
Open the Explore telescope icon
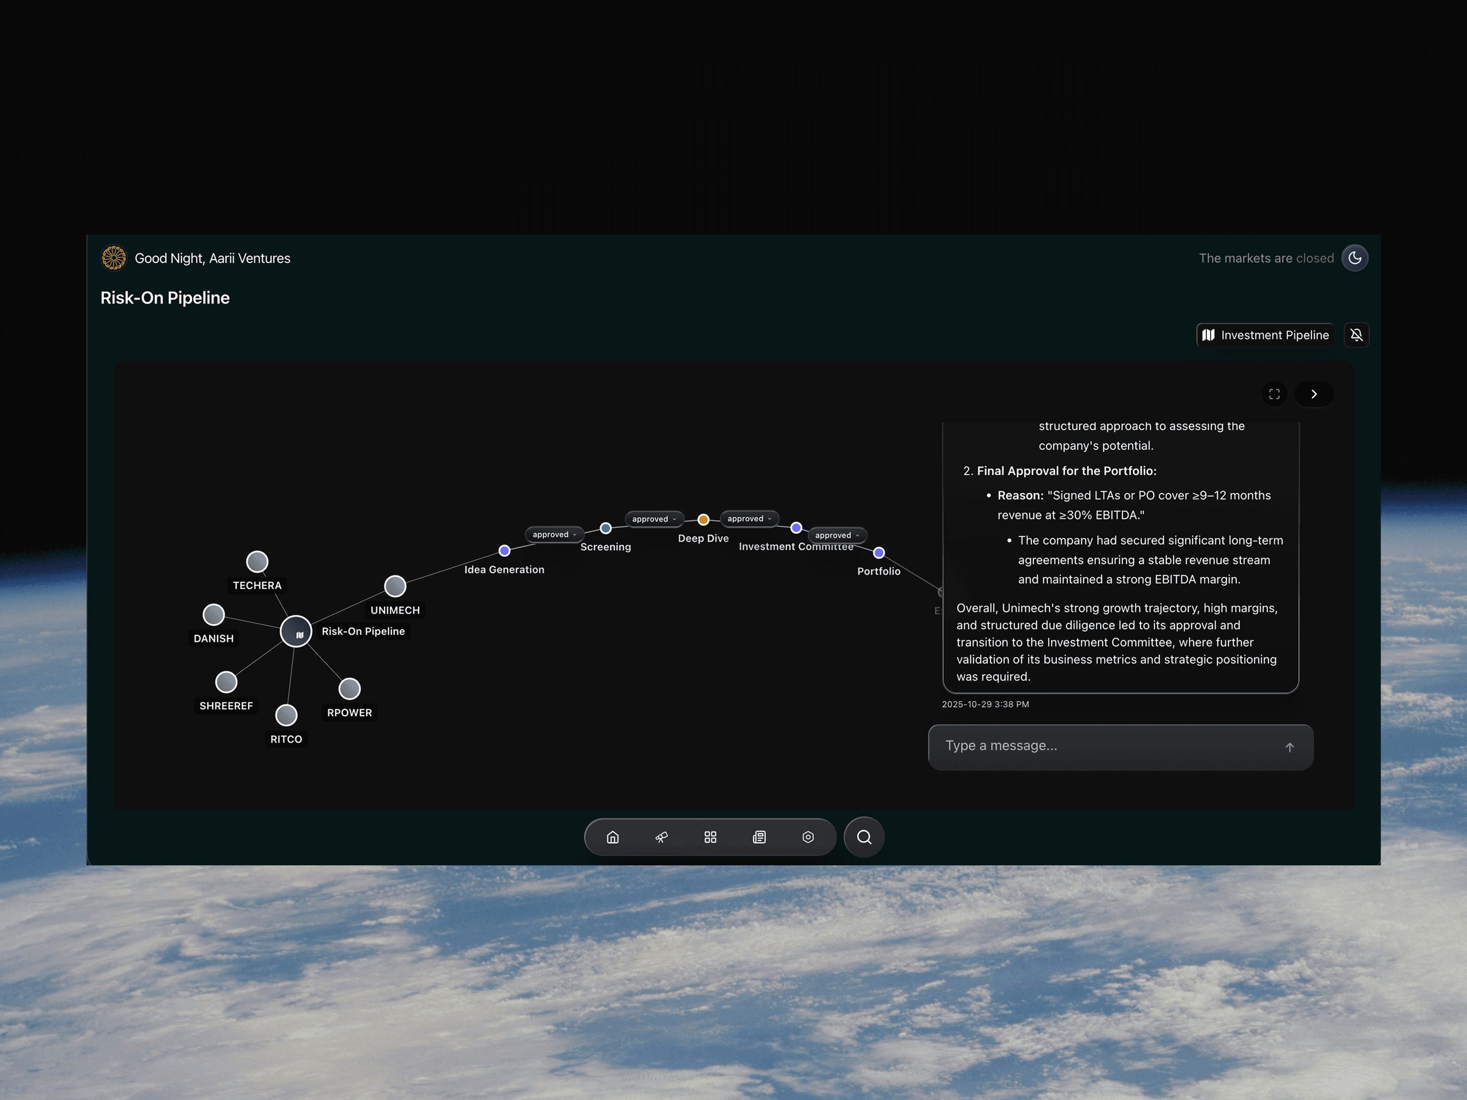(661, 837)
